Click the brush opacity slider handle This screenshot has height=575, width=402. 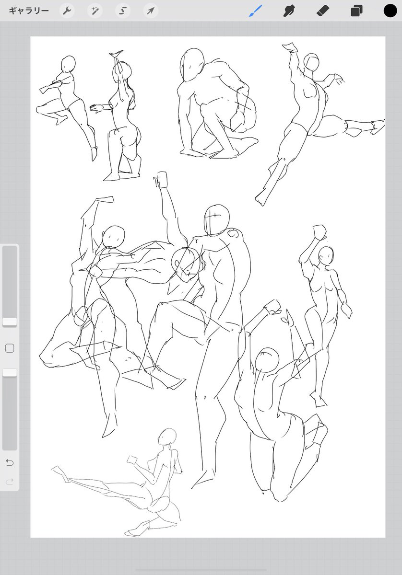(x=10, y=372)
